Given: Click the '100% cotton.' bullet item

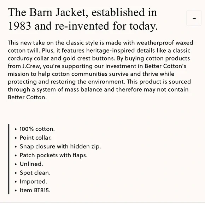Looking at the screenshot, I should point(37,129).
